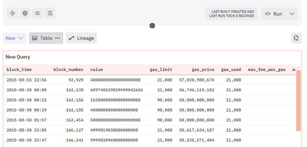Image resolution: width=307 pixels, height=147 pixels.
Task: Select gas price 56,746,119,182 cell
Action: click(197, 90)
